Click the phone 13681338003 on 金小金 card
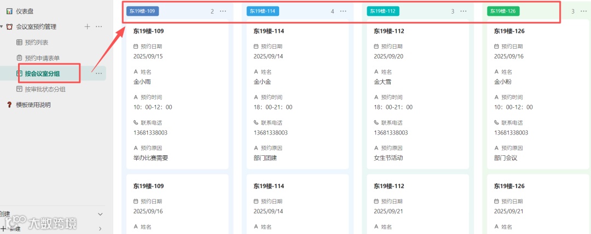Image resolution: width=591 pixels, height=234 pixels. point(271,133)
